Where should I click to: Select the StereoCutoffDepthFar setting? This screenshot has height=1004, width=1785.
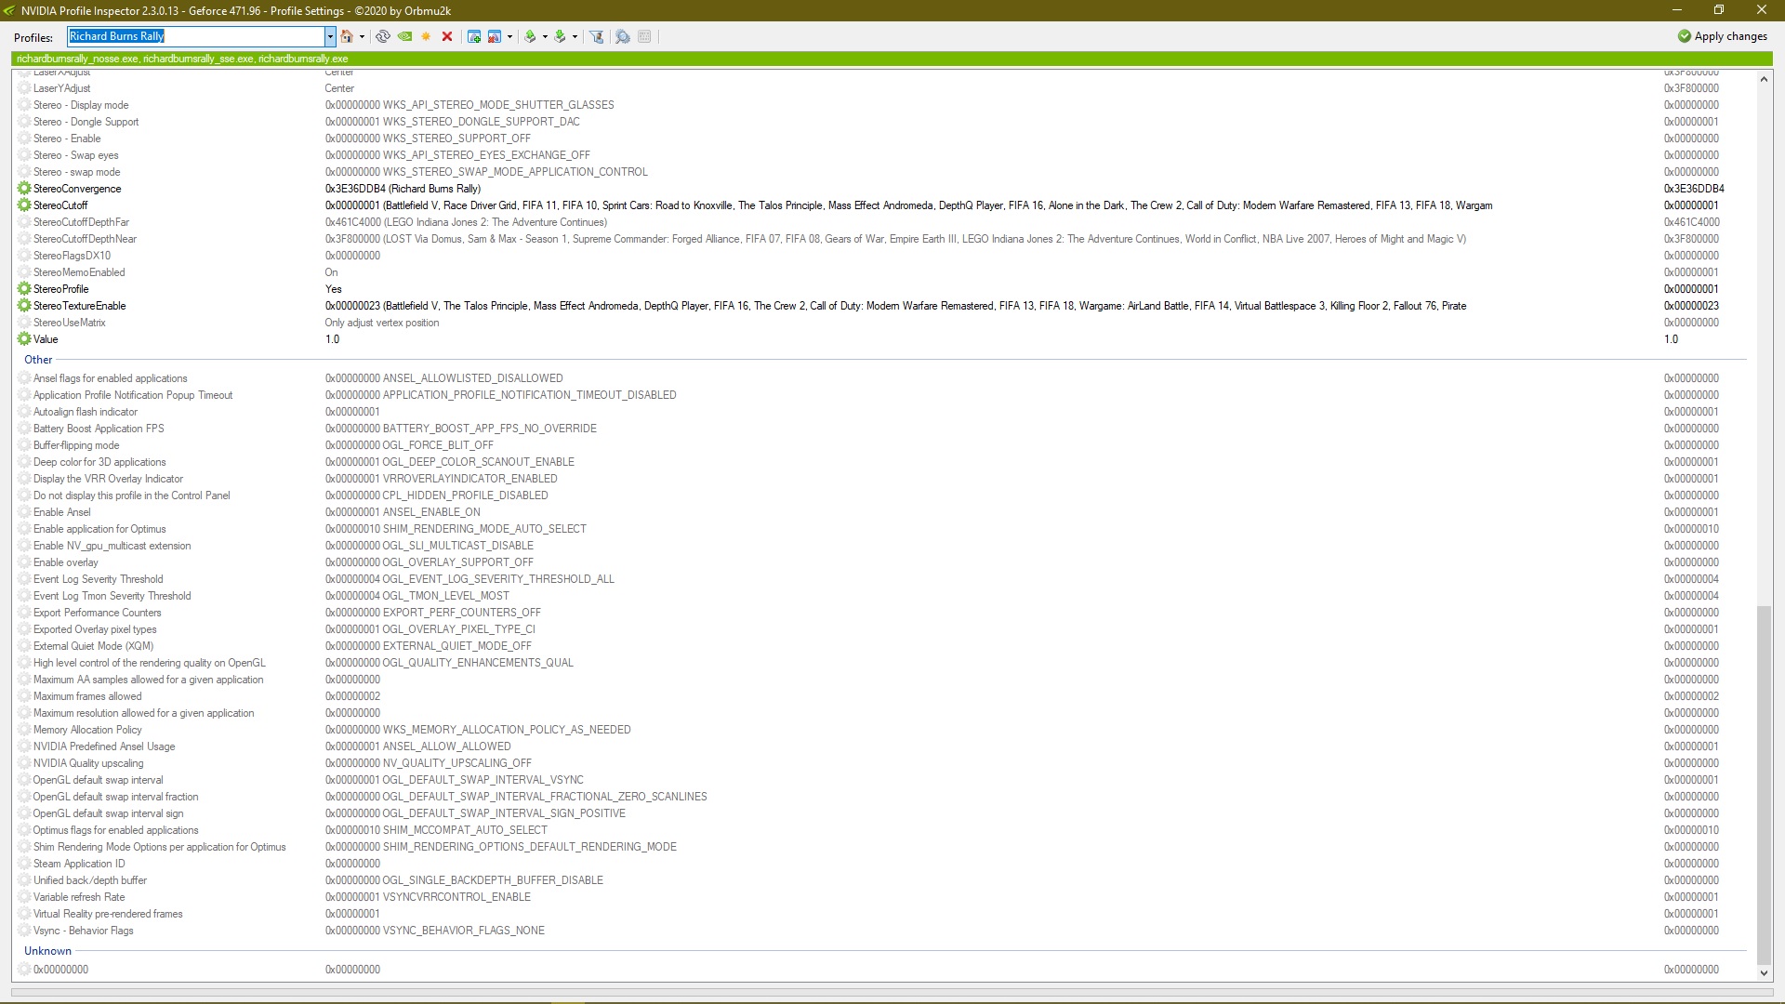(81, 222)
